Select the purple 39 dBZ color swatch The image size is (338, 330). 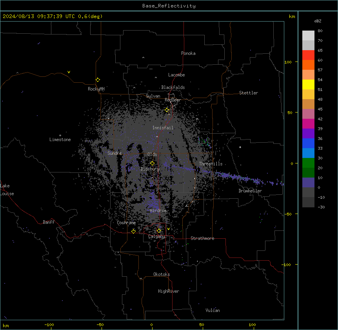308,133
